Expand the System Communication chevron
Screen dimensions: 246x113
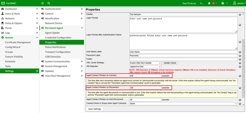coord(82,62)
